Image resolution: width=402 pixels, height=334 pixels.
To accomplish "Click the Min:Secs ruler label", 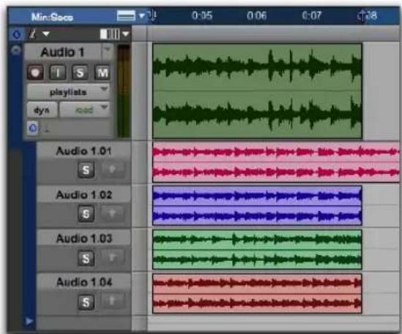I will click(x=52, y=17).
